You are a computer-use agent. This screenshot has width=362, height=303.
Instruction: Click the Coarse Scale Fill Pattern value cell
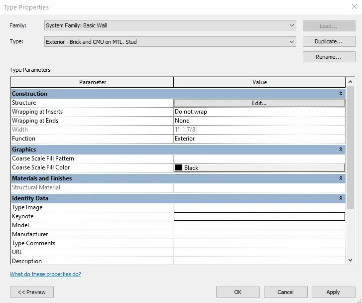(259, 158)
